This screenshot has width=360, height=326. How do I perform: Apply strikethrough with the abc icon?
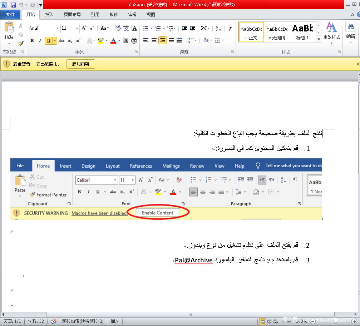(61, 41)
